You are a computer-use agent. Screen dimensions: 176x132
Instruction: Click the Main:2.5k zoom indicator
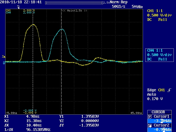[75, 10]
